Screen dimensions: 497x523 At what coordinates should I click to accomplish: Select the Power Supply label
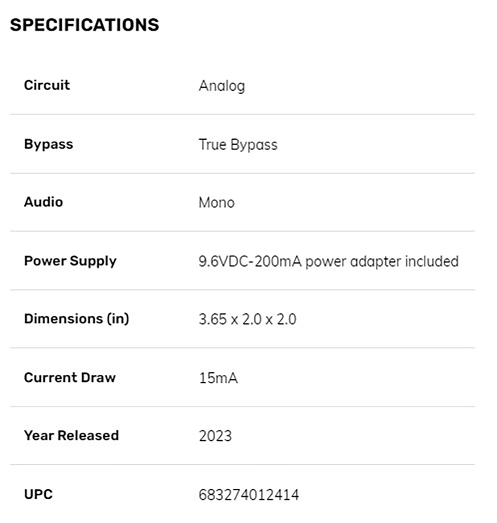click(x=70, y=261)
